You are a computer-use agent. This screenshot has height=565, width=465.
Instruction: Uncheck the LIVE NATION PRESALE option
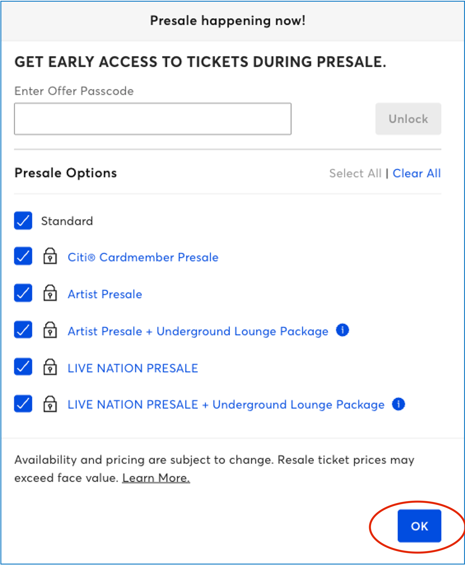[23, 367]
